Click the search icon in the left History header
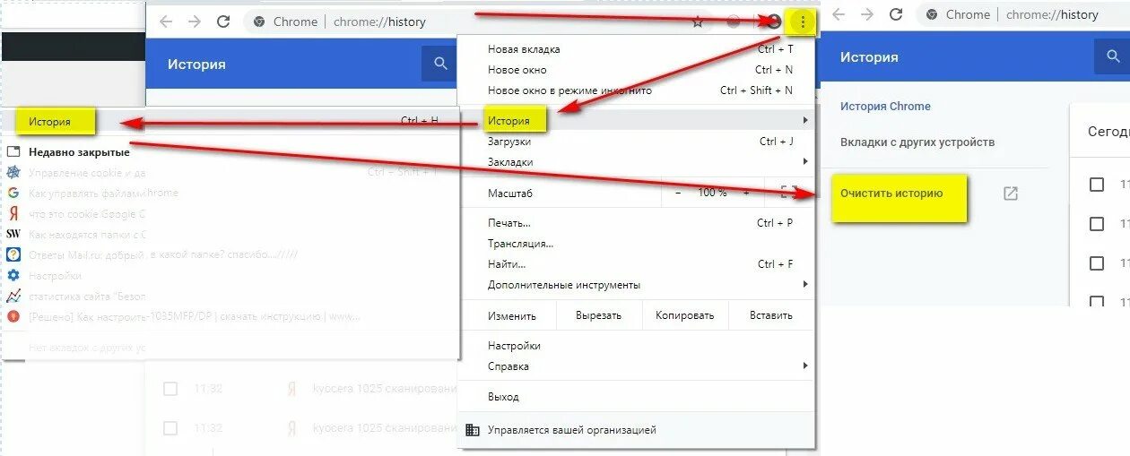The image size is (1130, 456). click(439, 64)
